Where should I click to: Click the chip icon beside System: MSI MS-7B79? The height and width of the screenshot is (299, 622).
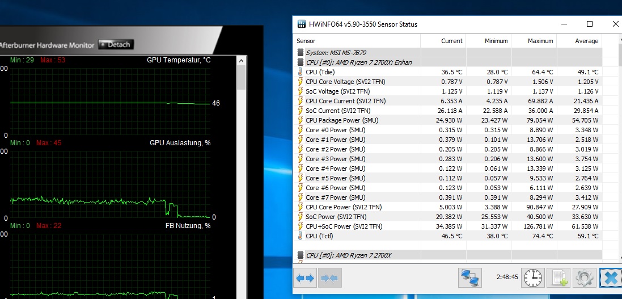pyautogui.click(x=301, y=53)
